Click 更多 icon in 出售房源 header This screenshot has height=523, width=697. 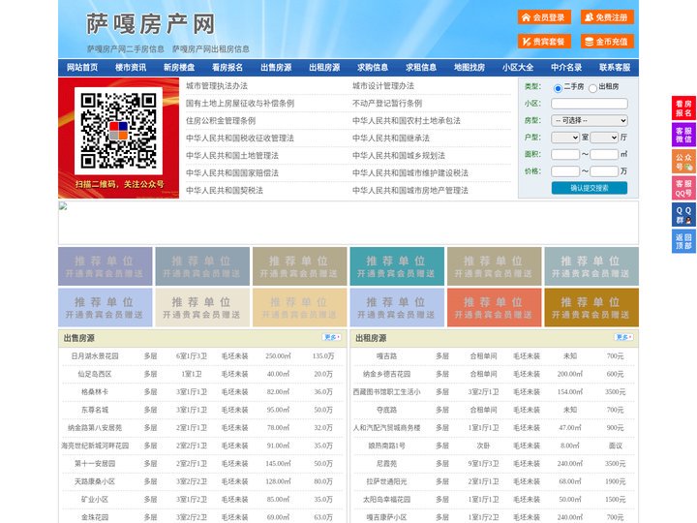(x=332, y=338)
